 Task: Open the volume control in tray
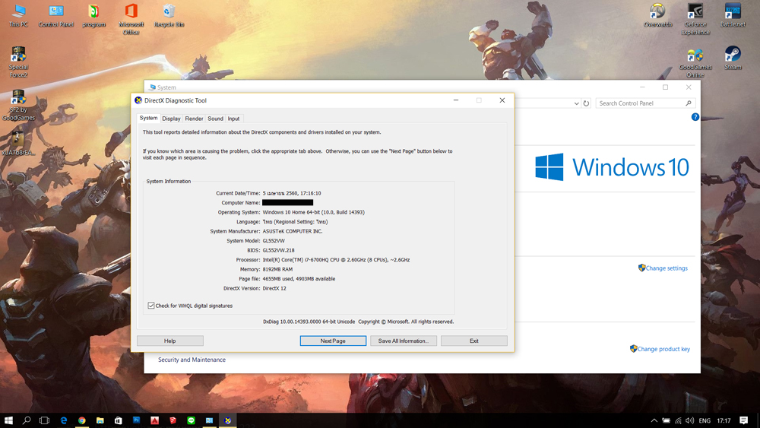coord(690,420)
